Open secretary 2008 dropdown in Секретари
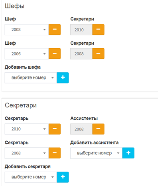Image resolution: width=158 pixels, height=186 pixels. click(27, 153)
